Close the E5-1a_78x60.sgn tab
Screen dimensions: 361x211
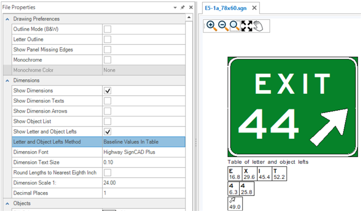tap(254, 8)
